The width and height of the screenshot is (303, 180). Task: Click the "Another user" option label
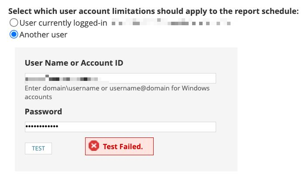43,34
